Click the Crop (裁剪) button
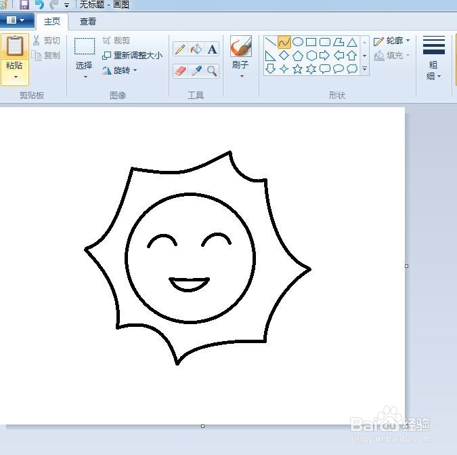Viewport: 457px width, 455px height. [x=116, y=41]
